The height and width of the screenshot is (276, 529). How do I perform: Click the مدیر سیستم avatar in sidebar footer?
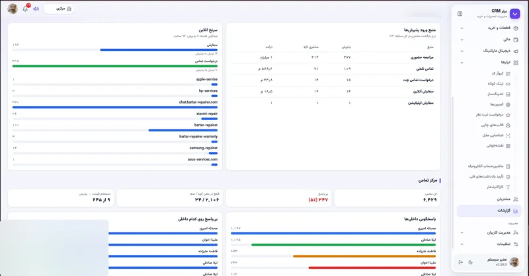[x=514, y=262]
